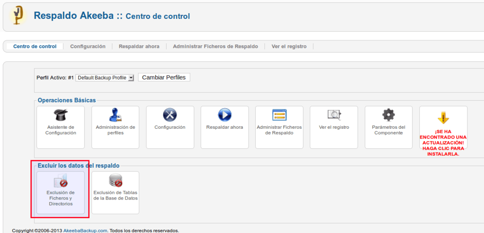This screenshot has width=484, height=233.
Task: Start backup via Respaldar ahora play icon
Action: click(x=224, y=115)
